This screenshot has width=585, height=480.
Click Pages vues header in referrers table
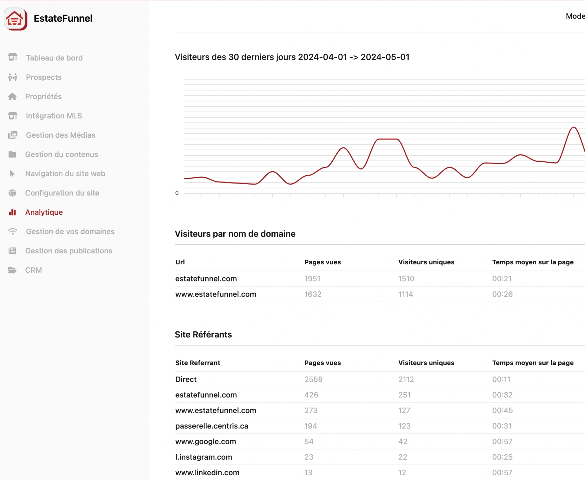(323, 363)
